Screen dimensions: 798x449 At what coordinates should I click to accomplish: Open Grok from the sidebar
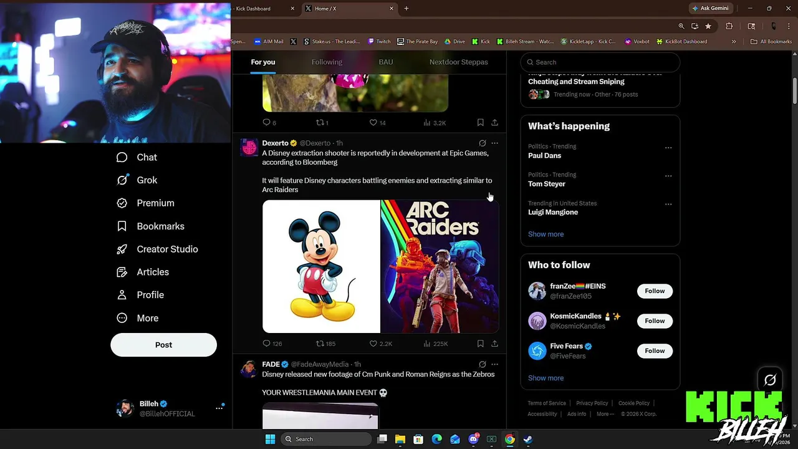coord(137,180)
